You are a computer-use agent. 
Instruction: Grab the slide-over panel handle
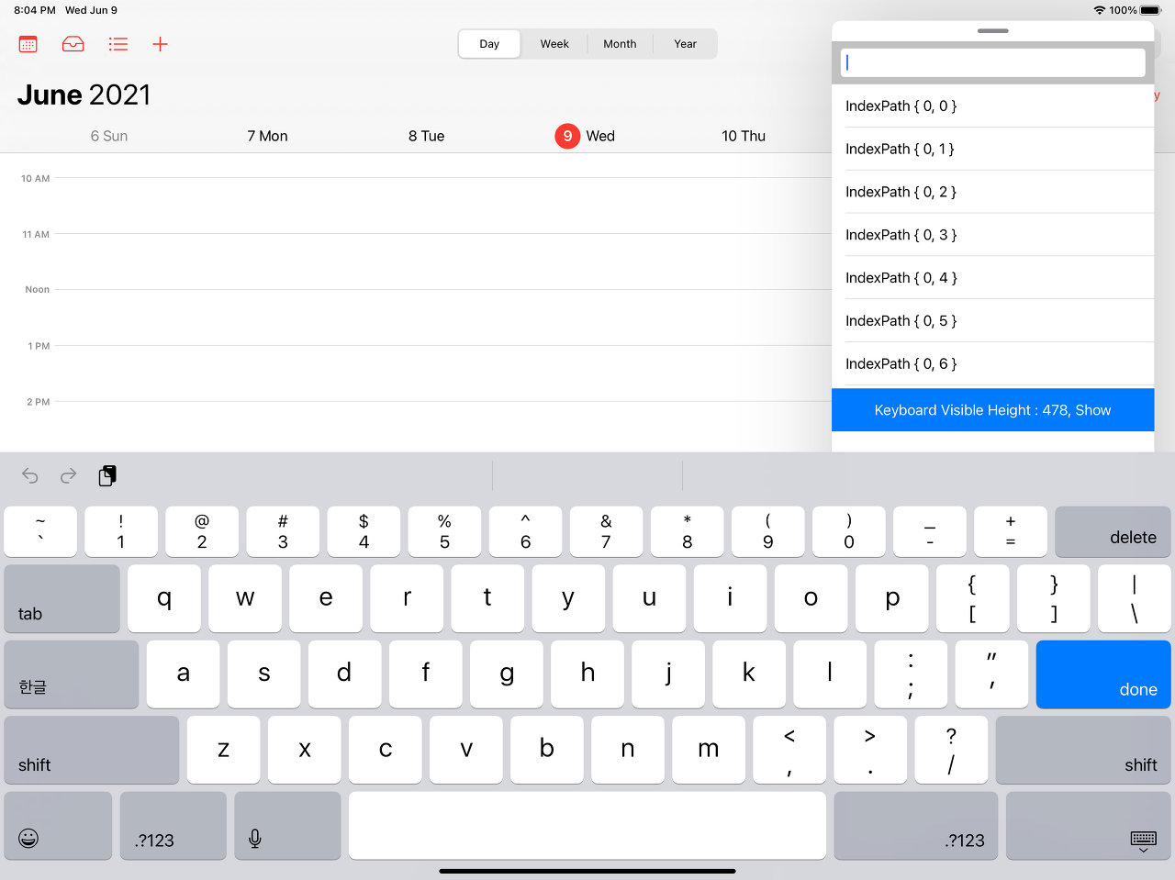click(x=992, y=30)
